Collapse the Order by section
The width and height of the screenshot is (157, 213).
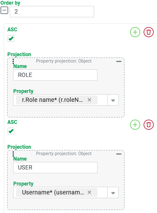(4, 11)
